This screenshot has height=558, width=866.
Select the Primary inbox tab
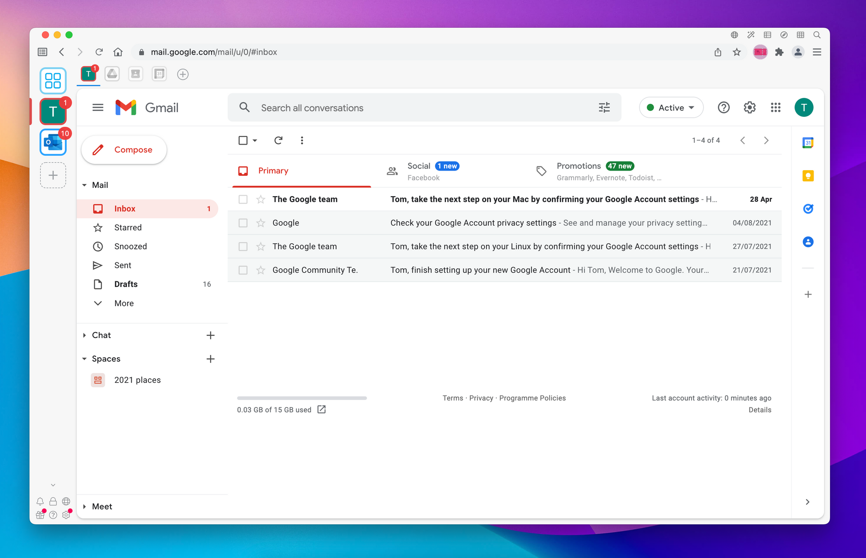pyautogui.click(x=273, y=171)
